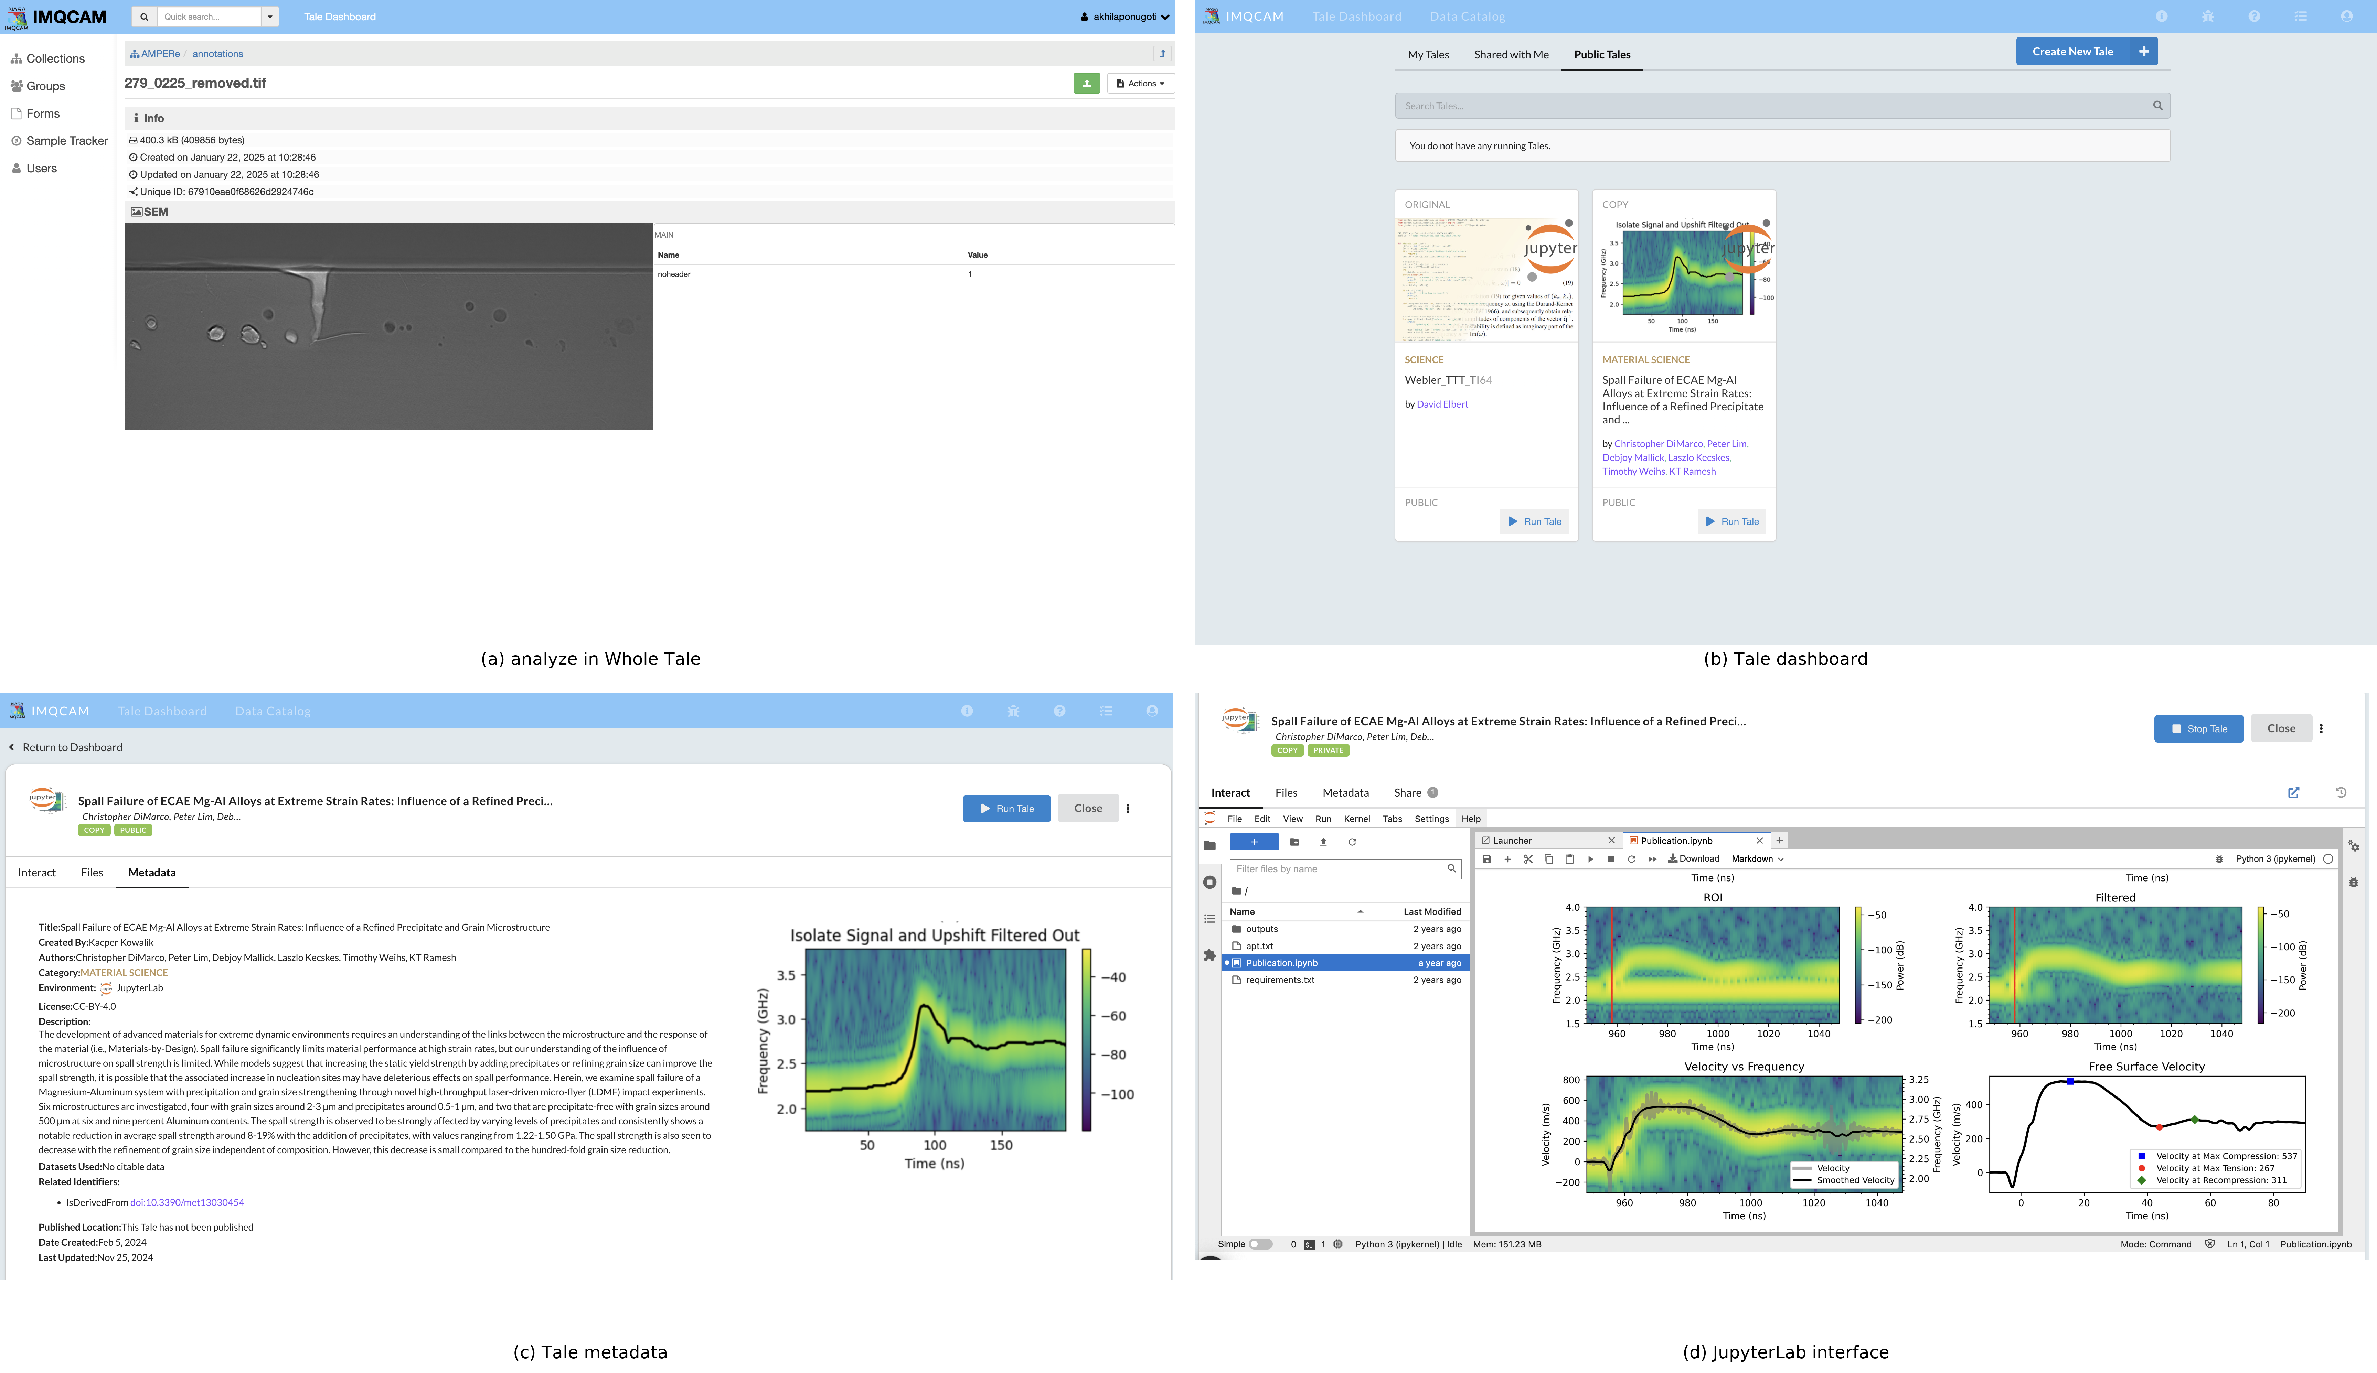Viewport: 2377px width, 1373px height.
Task: Click the search magnifier in Search Tales box
Action: coord(2157,106)
